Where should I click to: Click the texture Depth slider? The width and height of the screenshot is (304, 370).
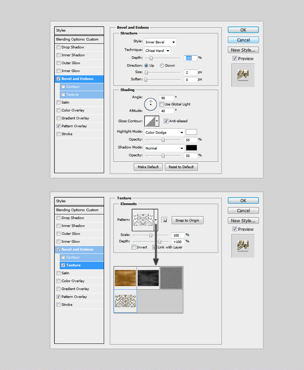click(151, 242)
